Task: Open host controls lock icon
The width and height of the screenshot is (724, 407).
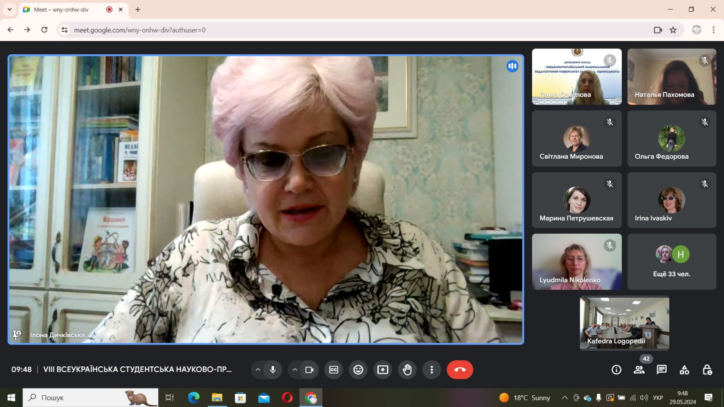Action: coord(707,370)
